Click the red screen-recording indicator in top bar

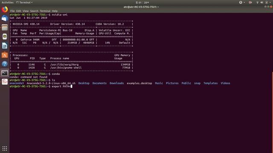[x=250, y=3]
